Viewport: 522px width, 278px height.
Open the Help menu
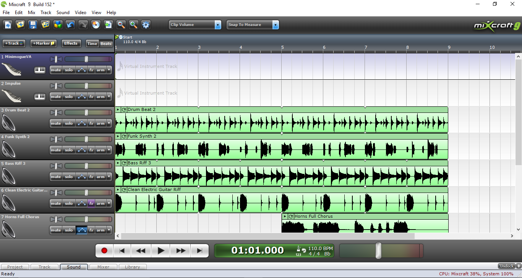[111, 13]
